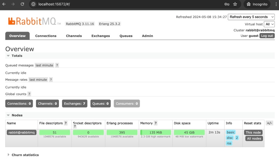Log out the guest user
The width and height of the screenshot is (279, 160).
pos(267,36)
